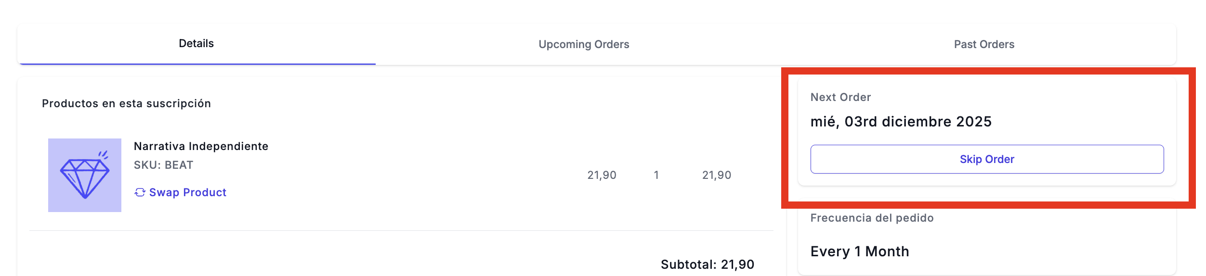The image size is (1206, 276).
Task: Click the Swap Product link text
Action: pos(187,192)
